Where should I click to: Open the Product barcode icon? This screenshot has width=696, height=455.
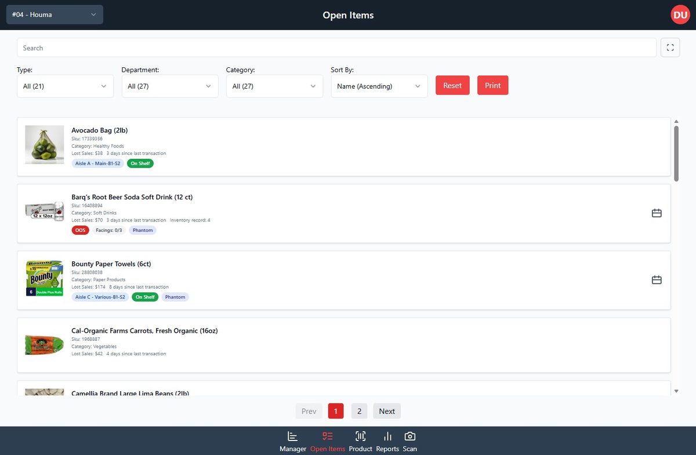pos(360,436)
